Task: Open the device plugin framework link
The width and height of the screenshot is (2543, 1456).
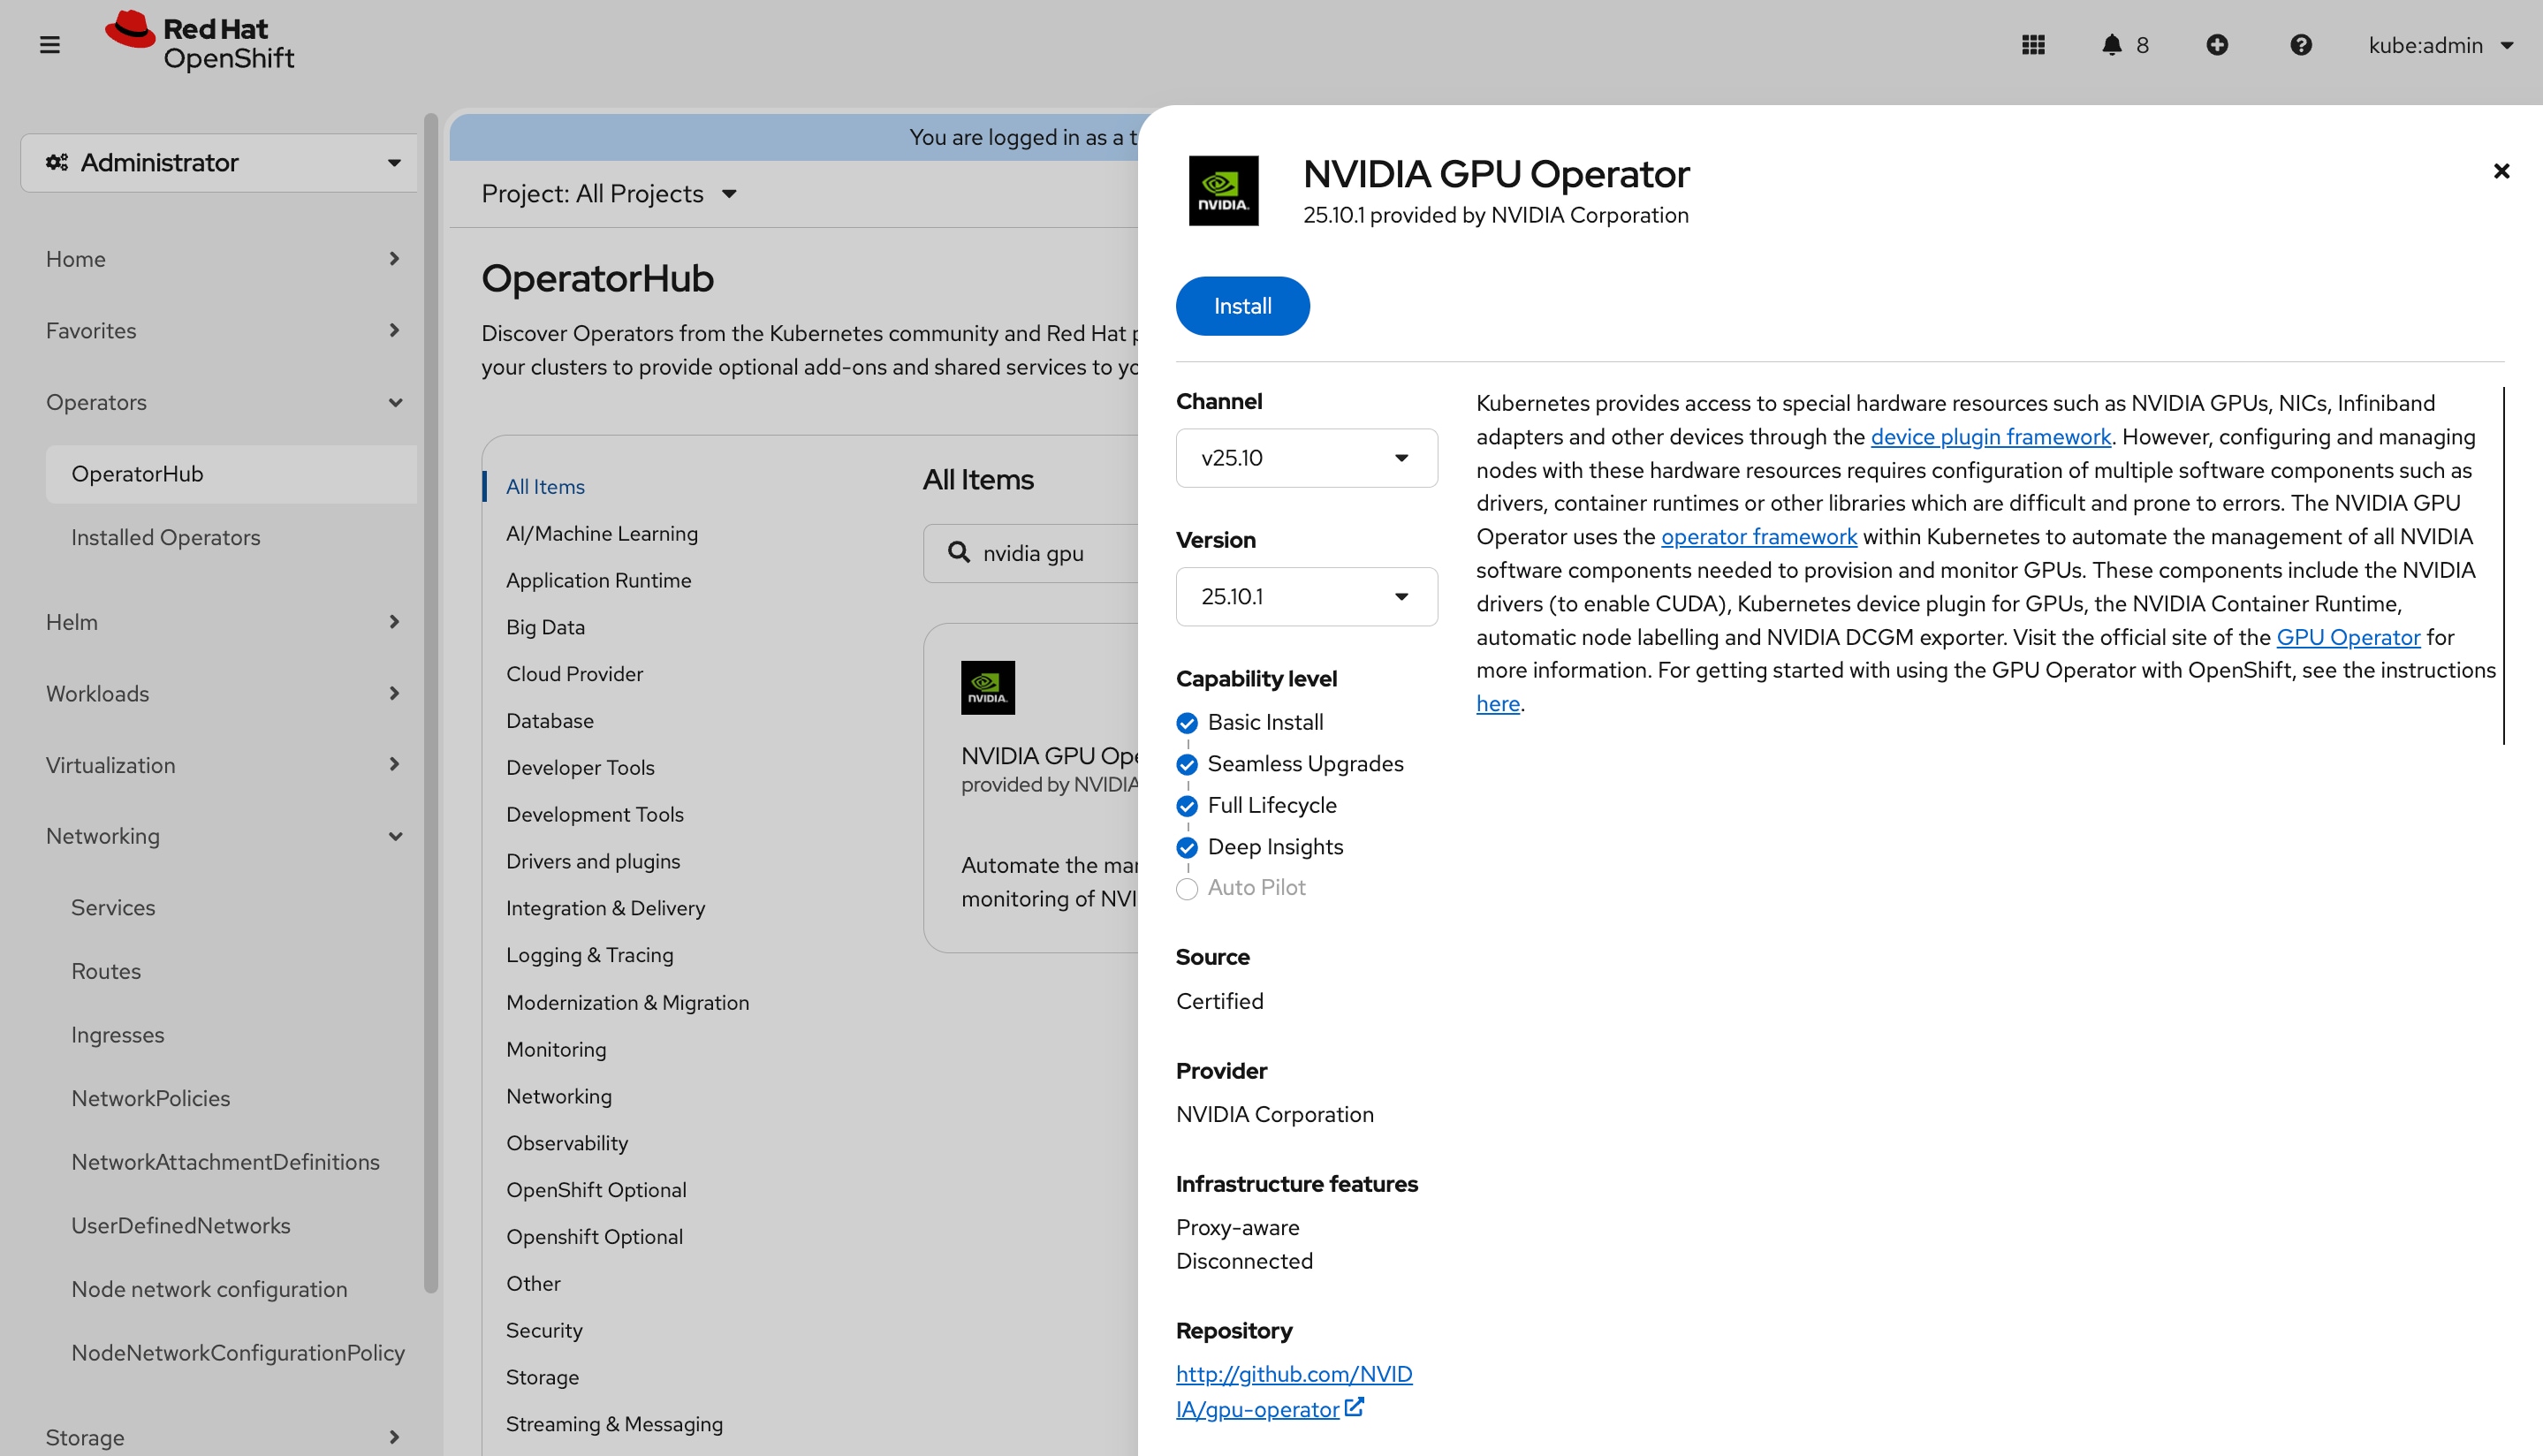Action: pos(1990,436)
